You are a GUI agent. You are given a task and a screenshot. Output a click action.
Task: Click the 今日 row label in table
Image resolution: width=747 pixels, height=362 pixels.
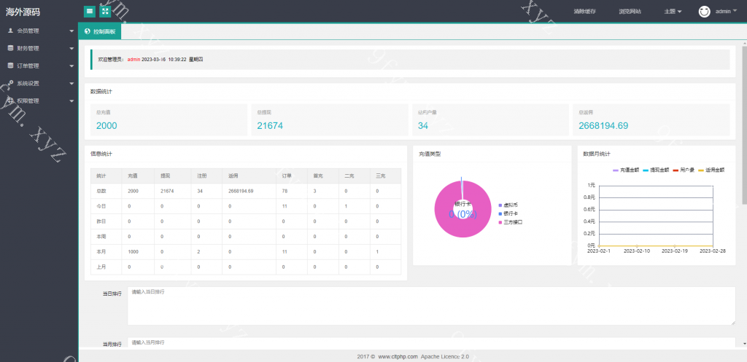[x=101, y=206]
